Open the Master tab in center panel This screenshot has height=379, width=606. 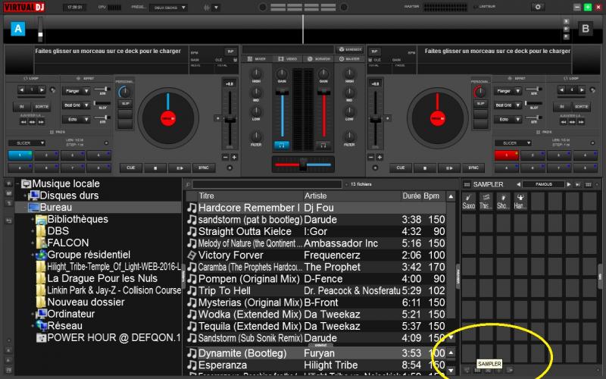pyautogui.click(x=349, y=59)
